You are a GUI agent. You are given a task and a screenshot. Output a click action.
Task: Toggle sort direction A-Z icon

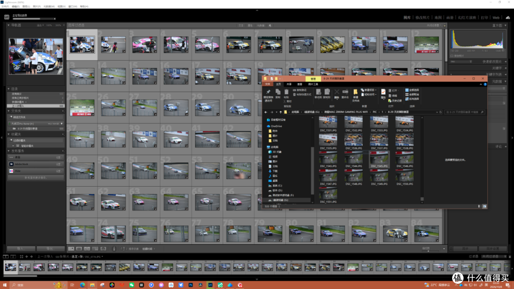click(123, 249)
